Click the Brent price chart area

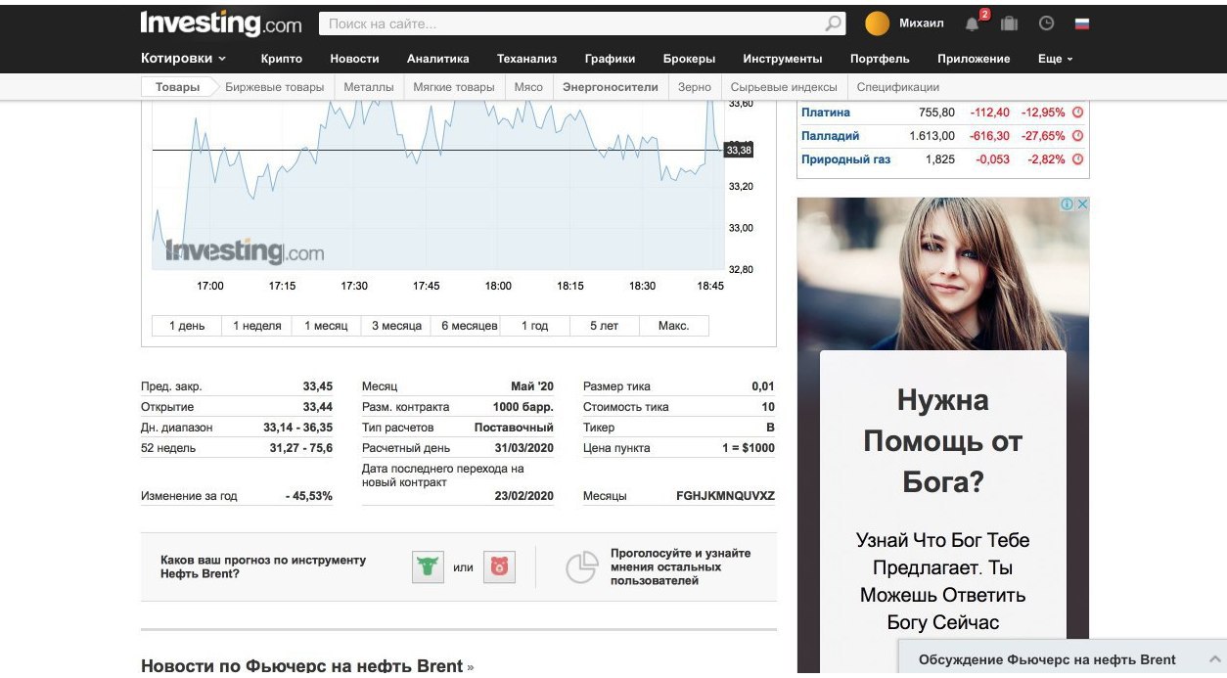(437, 184)
